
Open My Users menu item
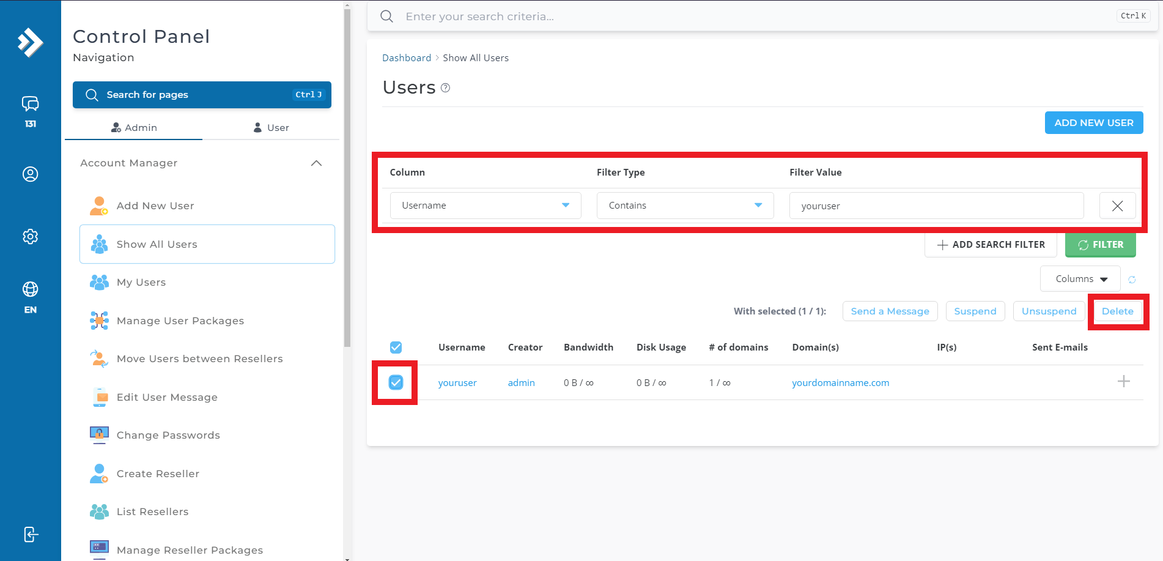[207, 282]
